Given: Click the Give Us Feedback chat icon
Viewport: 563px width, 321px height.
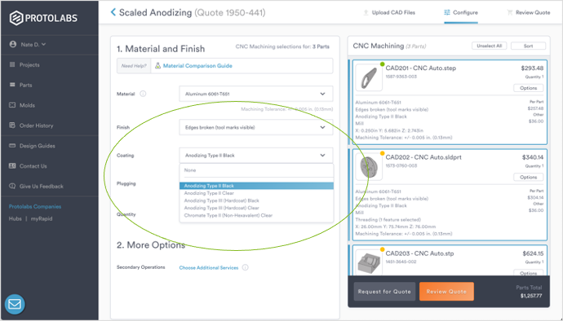Looking at the screenshot, I should (x=12, y=186).
